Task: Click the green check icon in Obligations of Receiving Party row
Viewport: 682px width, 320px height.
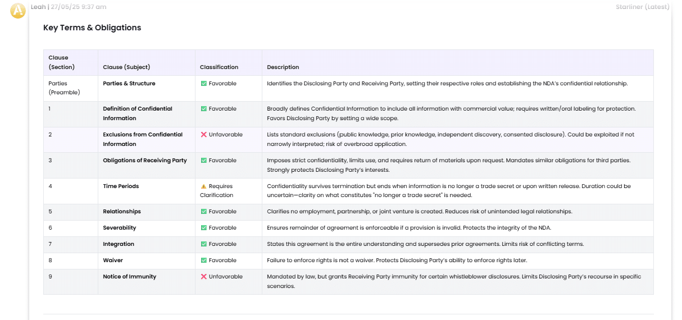Action: point(204,161)
